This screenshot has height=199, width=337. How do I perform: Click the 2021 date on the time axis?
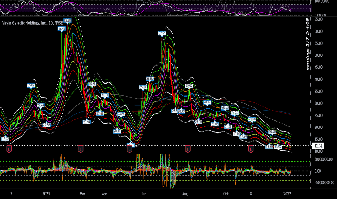[46, 194]
